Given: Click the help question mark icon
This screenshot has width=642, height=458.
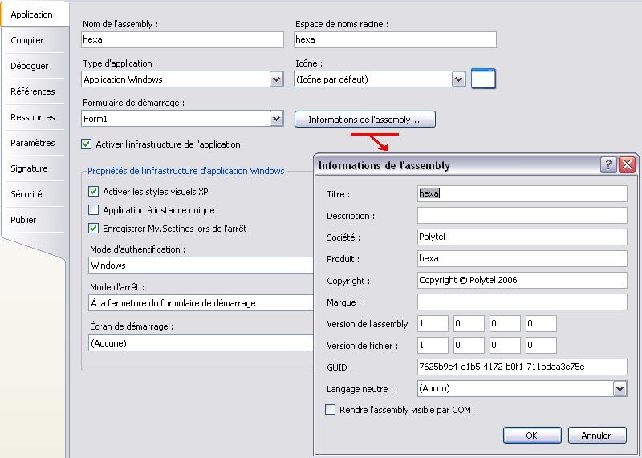Looking at the screenshot, I should (609, 165).
